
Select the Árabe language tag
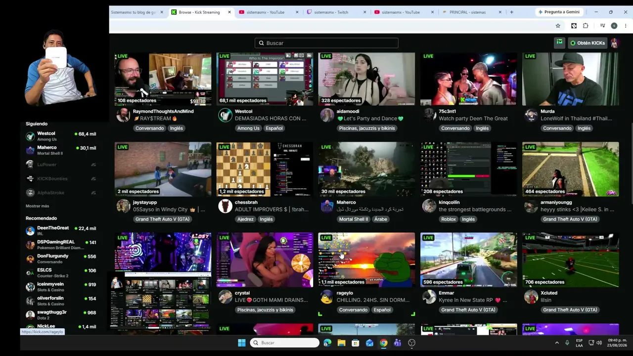coord(381,219)
